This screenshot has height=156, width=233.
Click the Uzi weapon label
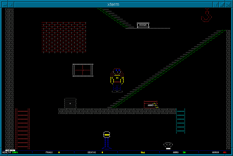coord(143,152)
